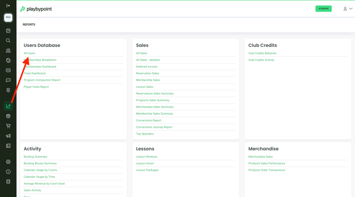Open Memberships Breakdown report
The width and height of the screenshot is (355, 197).
click(x=40, y=60)
